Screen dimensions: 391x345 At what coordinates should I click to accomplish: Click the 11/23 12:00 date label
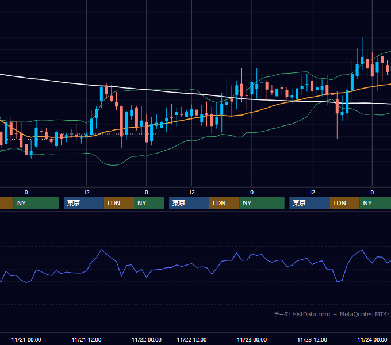pos(312,339)
